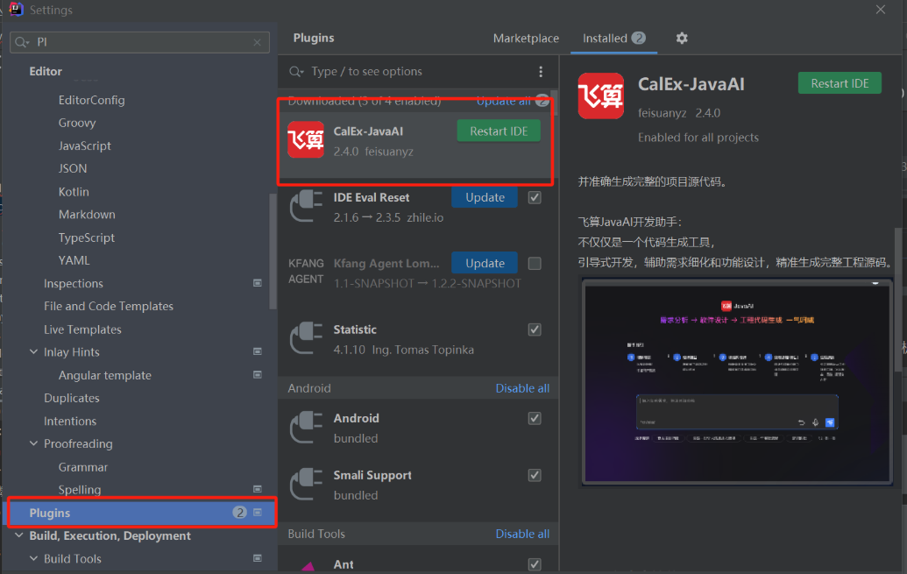Select the Statistic plugin name
The width and height of the screenshot is (907, 574).
355,330
